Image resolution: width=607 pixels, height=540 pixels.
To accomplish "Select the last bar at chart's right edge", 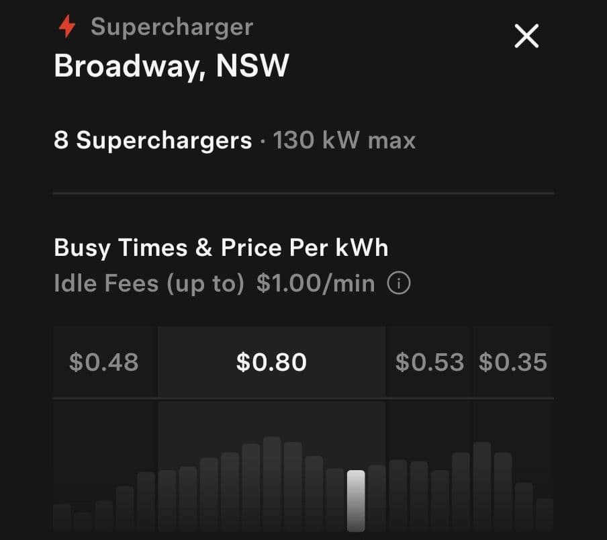I will pyautogui.click(x=545, y=514).
